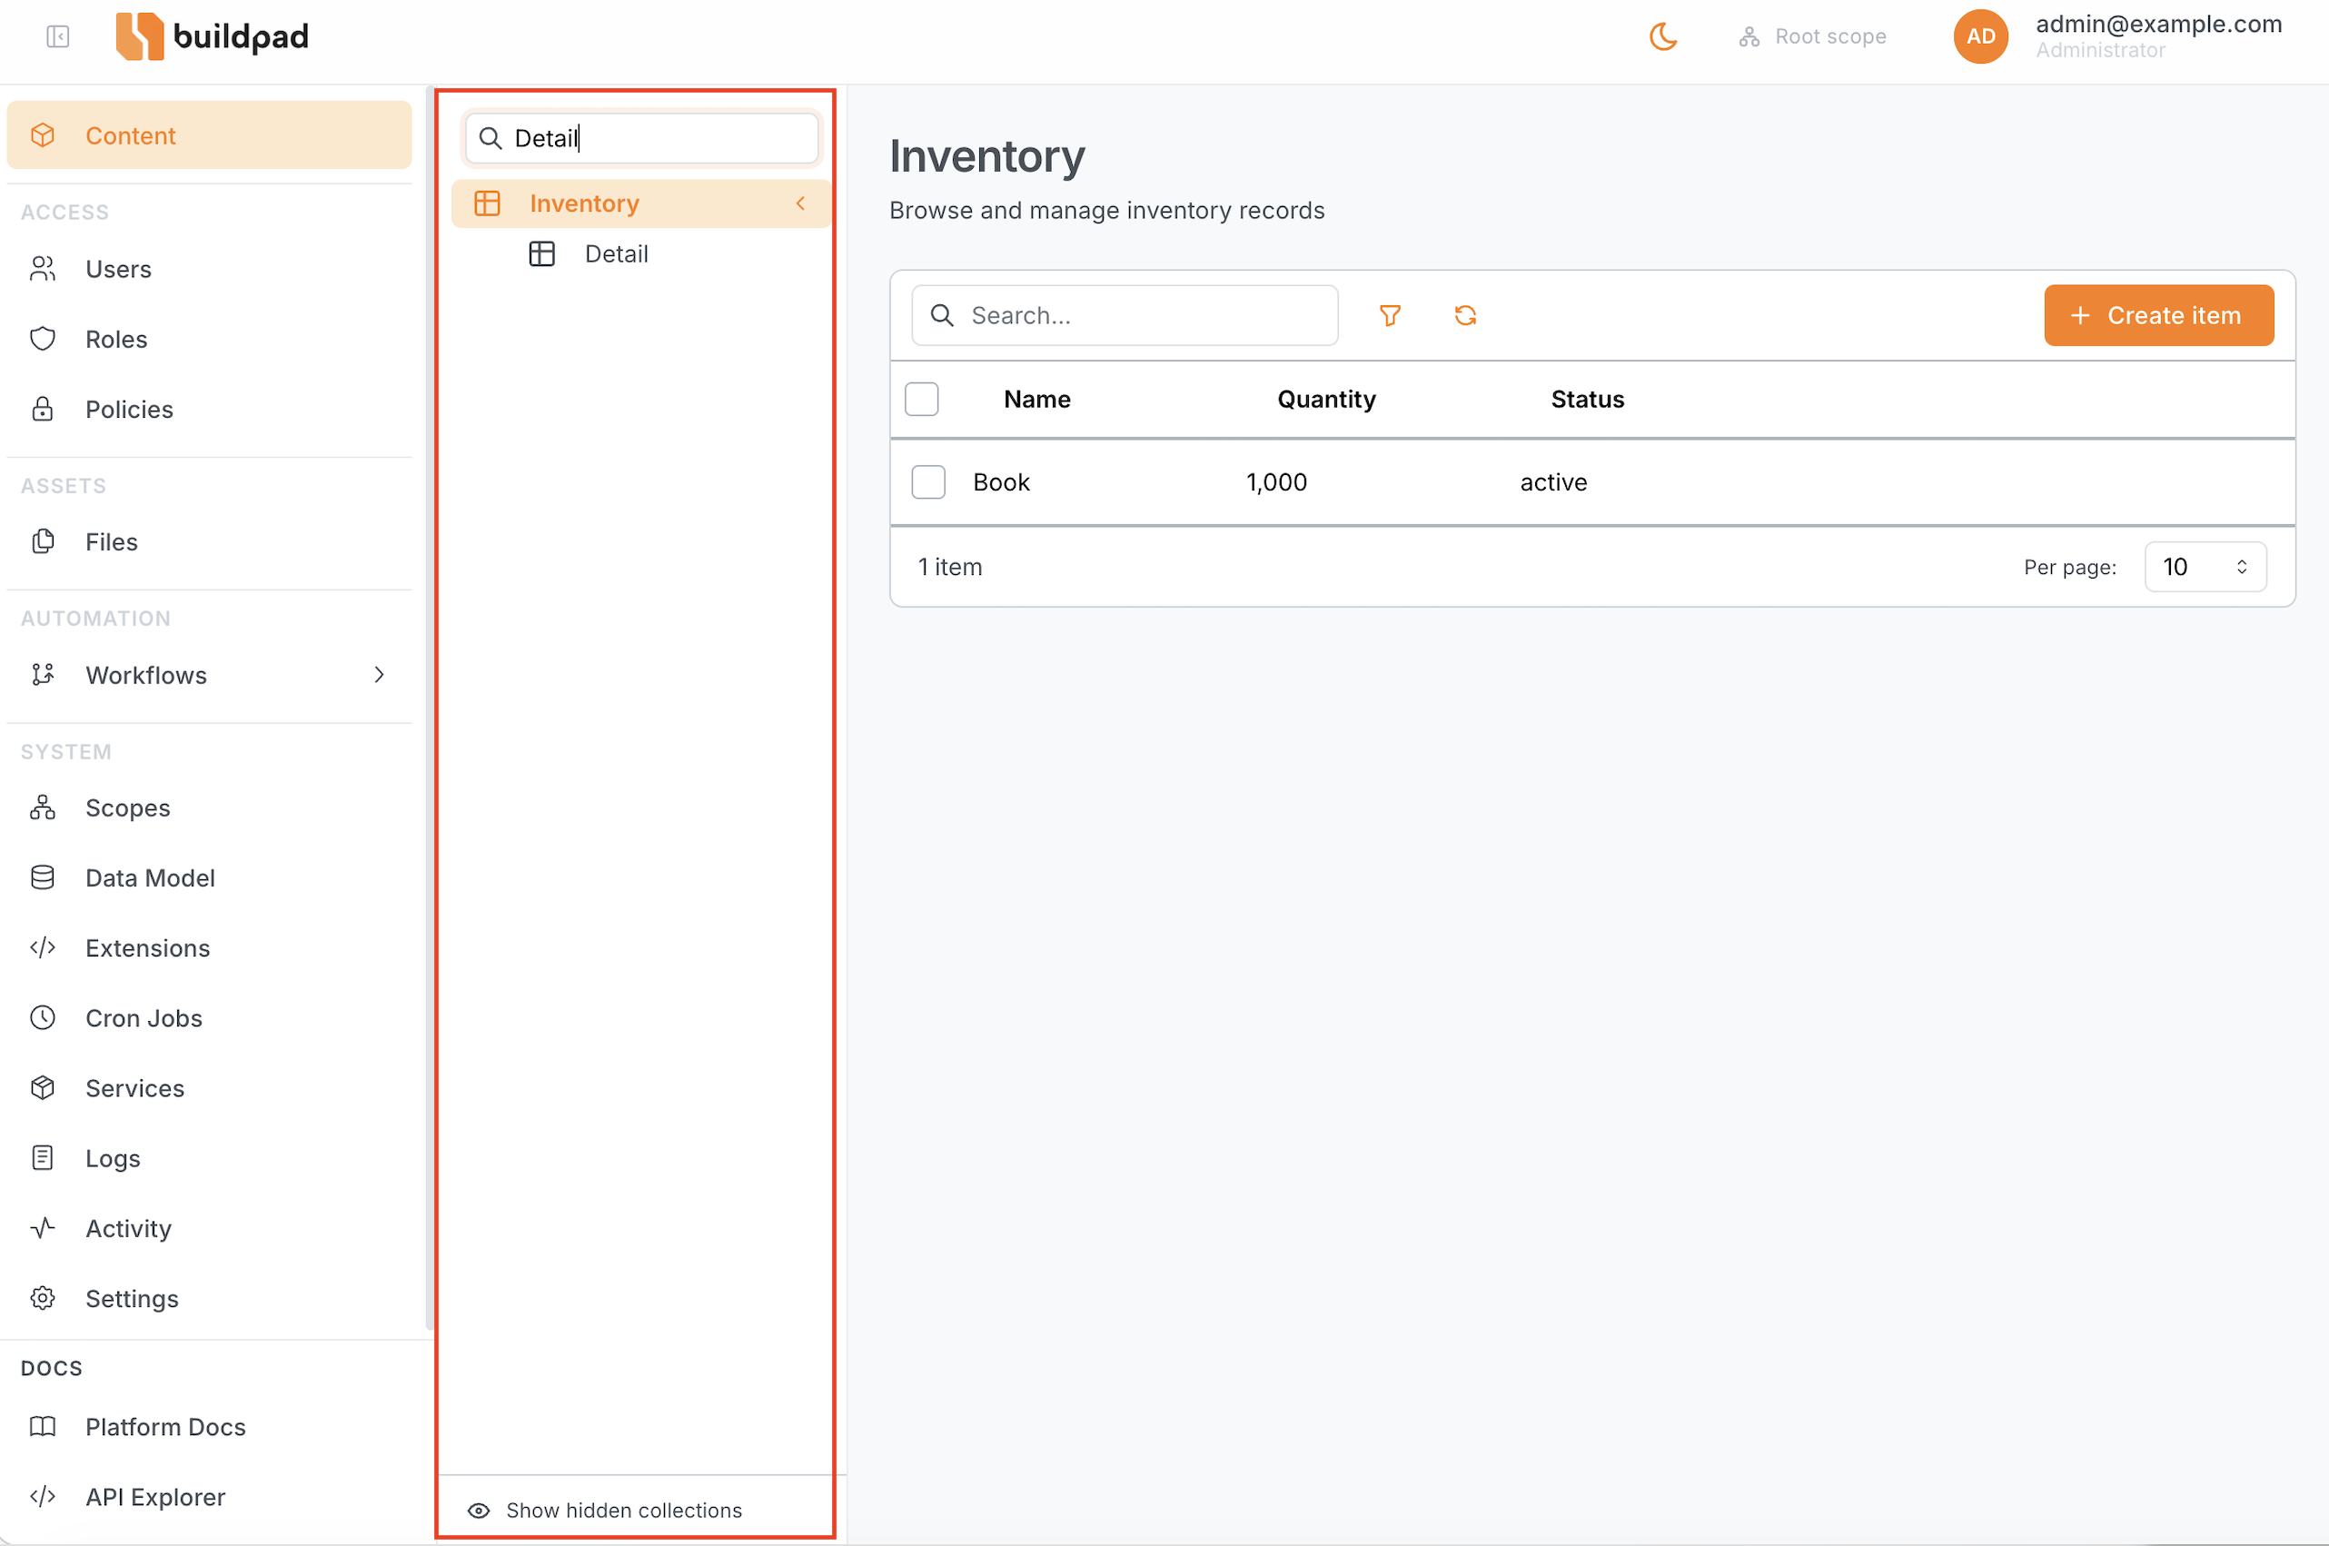Select the Inventory collection

(x=641, y=204)
